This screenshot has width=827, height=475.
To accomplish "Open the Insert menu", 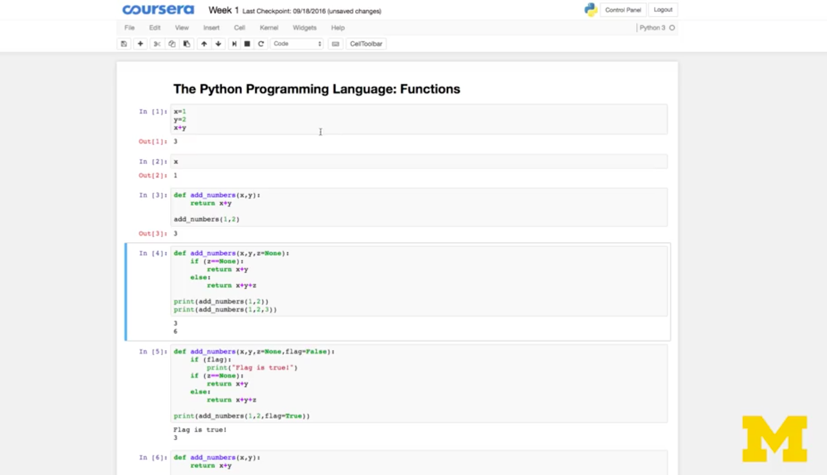I will pos(211,27).
